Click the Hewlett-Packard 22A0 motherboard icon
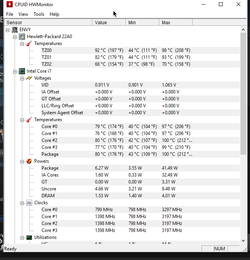Screen dimensions: 250x260 pos(22,37)
